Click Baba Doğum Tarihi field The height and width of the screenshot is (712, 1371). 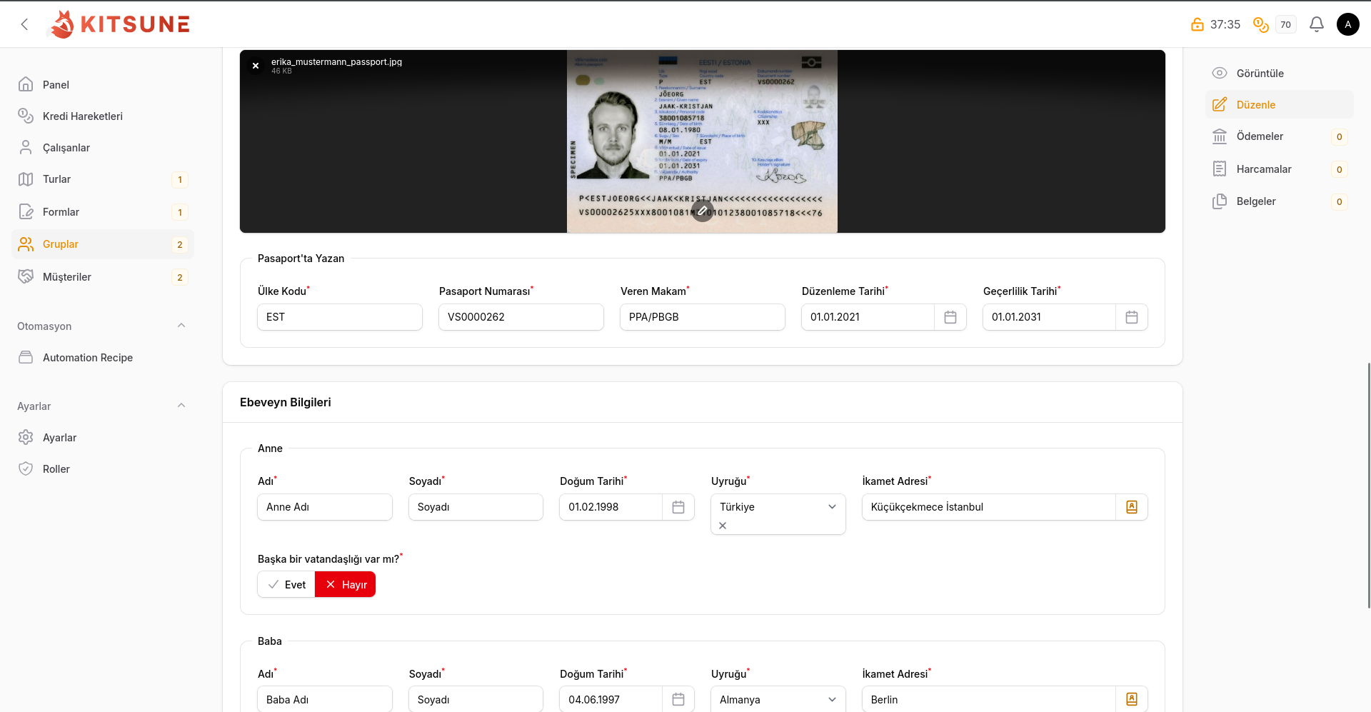611,699
